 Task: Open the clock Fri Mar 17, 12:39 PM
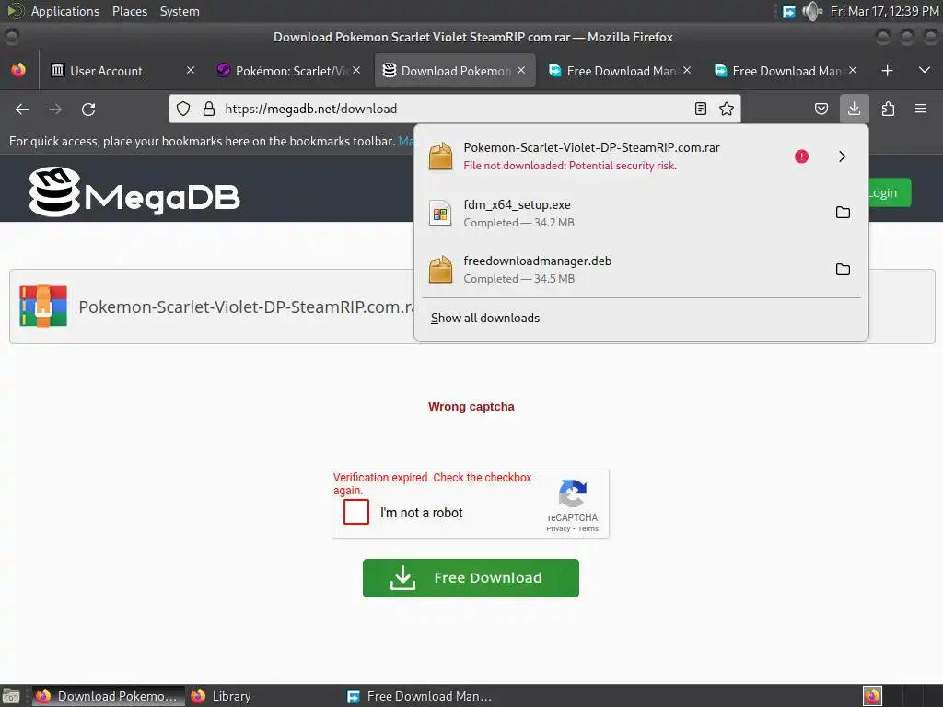pyautogui.click(x=885, y=11)
